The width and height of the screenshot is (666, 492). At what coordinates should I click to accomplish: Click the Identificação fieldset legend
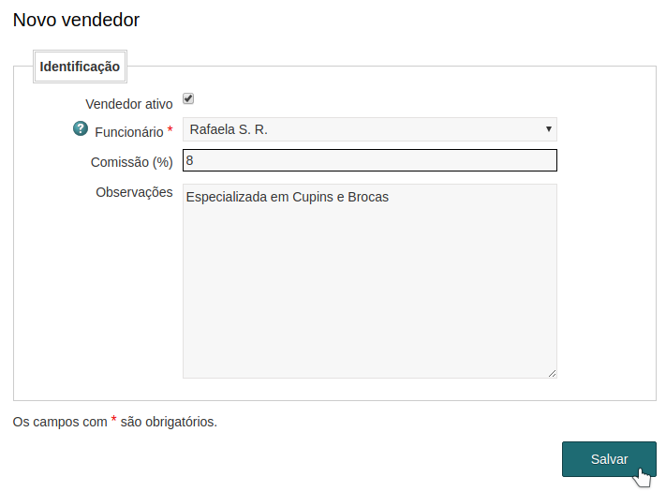point(80,67)
